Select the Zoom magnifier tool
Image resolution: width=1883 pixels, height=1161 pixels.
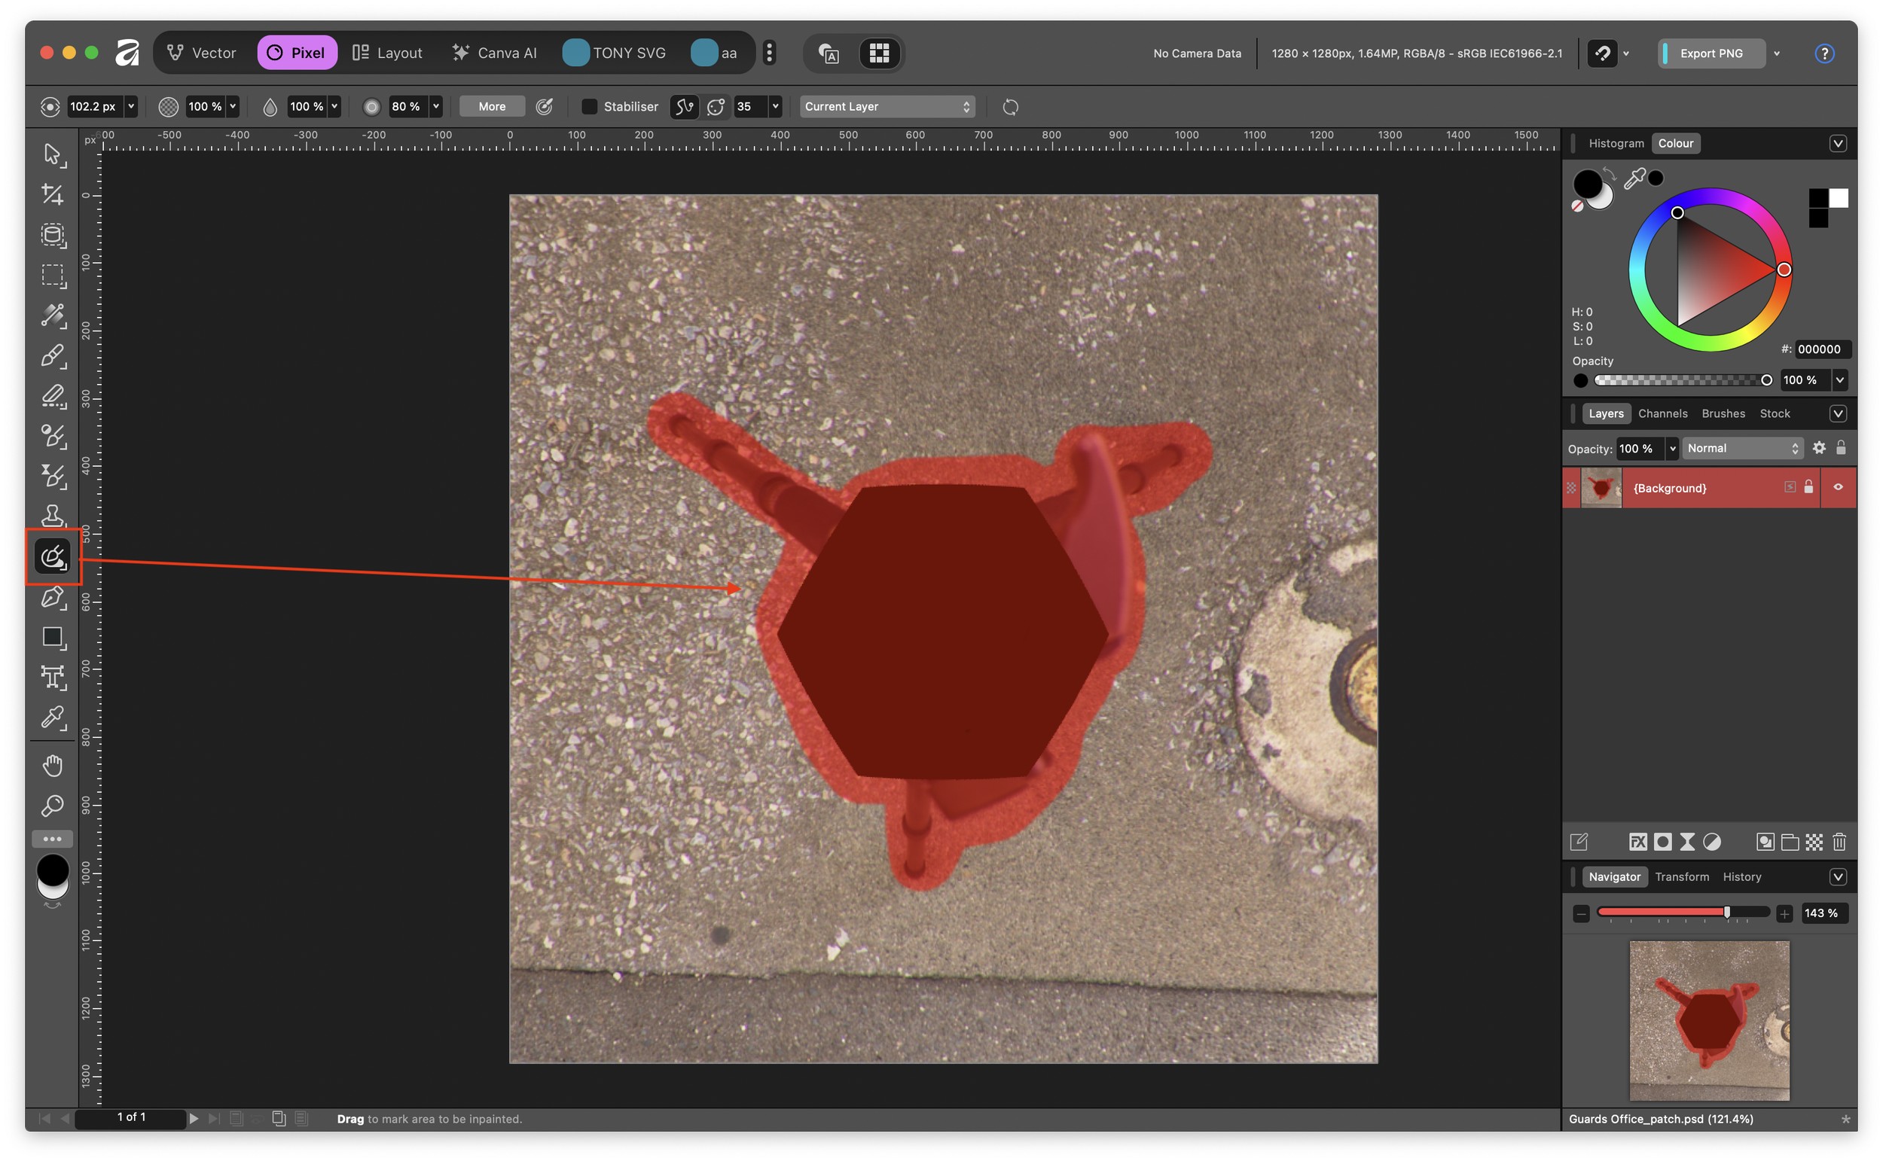[x=52, y=806]
